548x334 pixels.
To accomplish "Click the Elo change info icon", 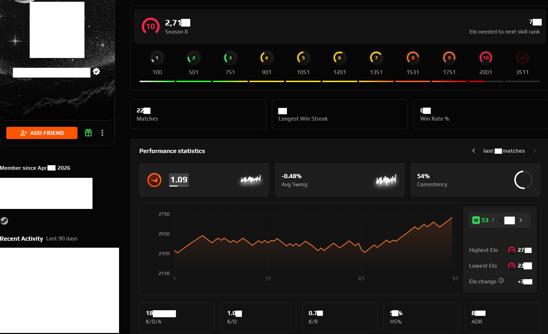I will point(501,281).
